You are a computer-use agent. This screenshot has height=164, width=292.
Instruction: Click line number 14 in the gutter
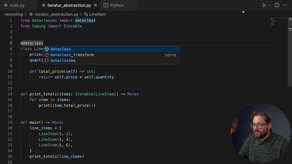click(10, 94)
